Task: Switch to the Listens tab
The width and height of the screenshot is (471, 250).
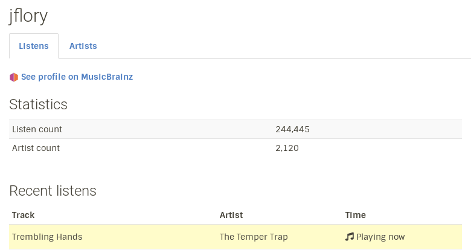Action: 34,46
